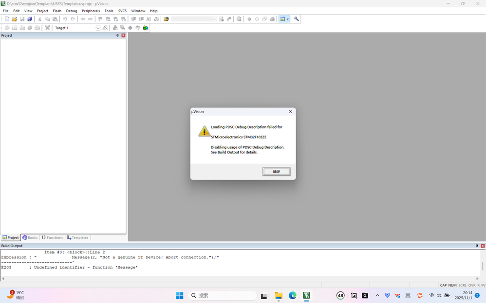
Task: Undo the last edit via toolbar arrow
Action: point(65,19)
